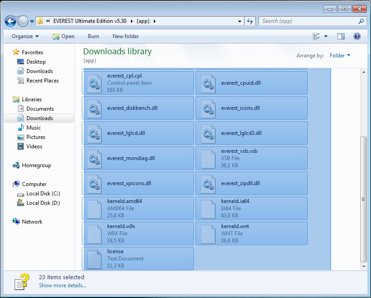Open Help with the question mark icon
Screen dimensions: 371x298
coord(357,36)
